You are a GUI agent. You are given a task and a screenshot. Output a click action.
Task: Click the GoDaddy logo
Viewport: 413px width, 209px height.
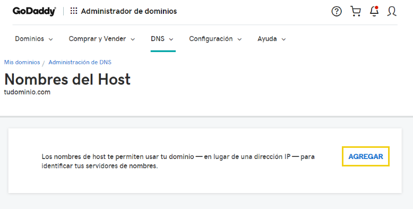click(x=35, y=11)
